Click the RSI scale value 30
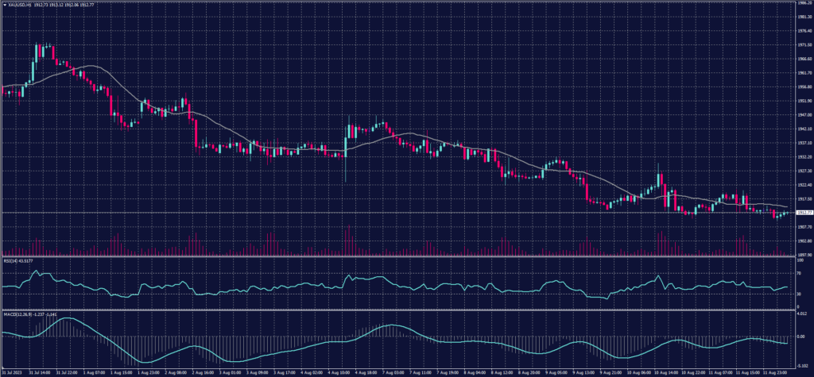Viewport: 814px width, 377px height. (798, 294)
